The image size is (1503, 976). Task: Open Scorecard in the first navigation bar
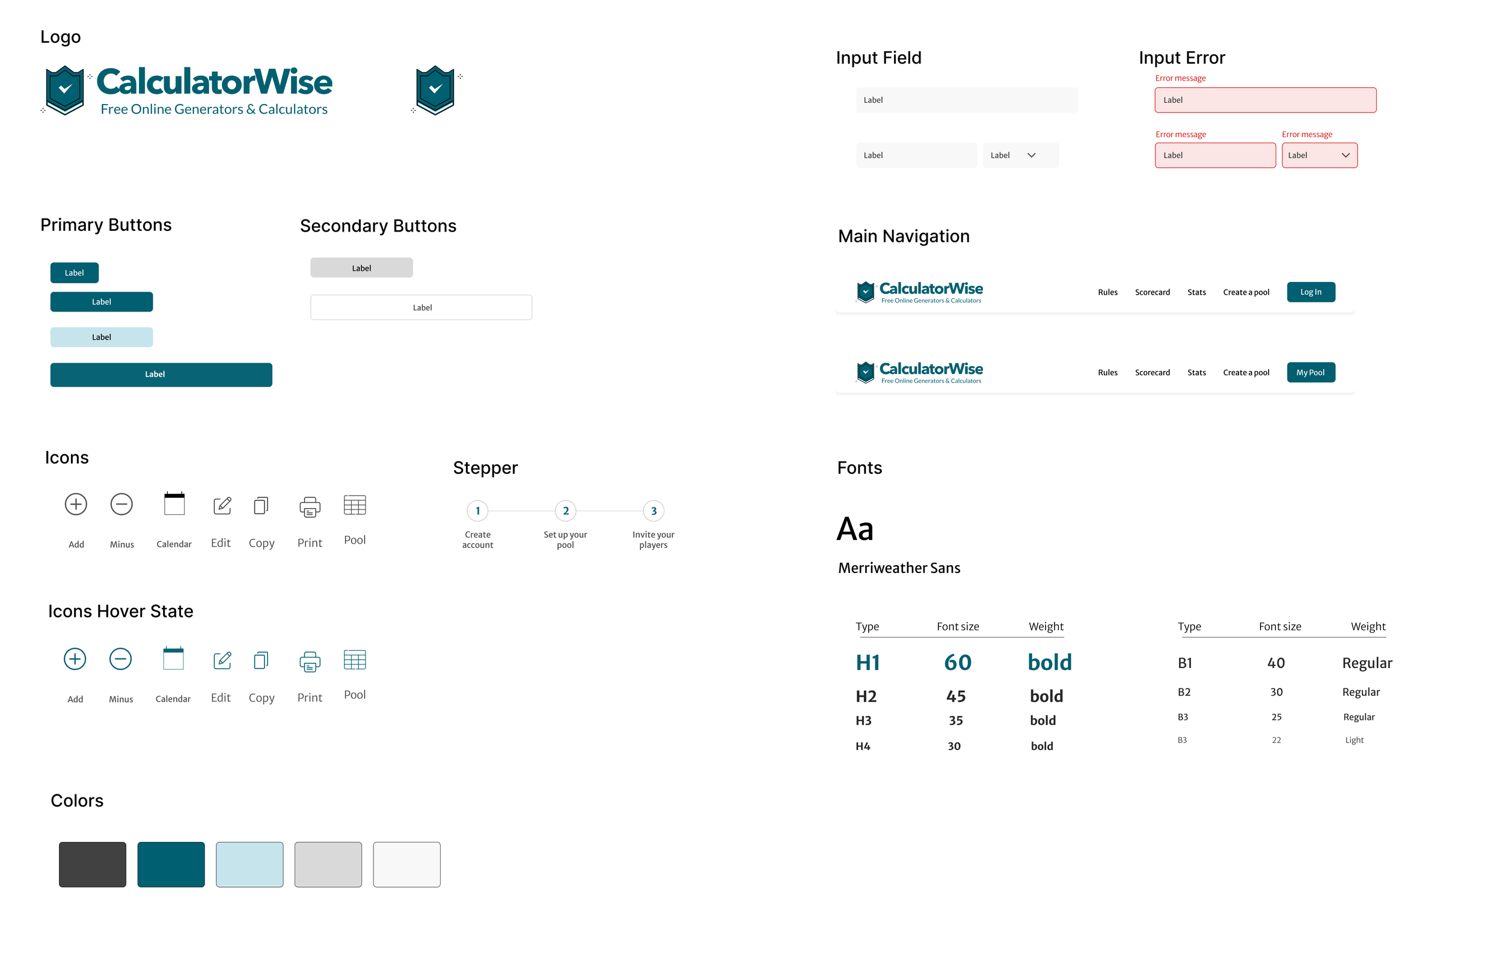tap(1152, 292)
